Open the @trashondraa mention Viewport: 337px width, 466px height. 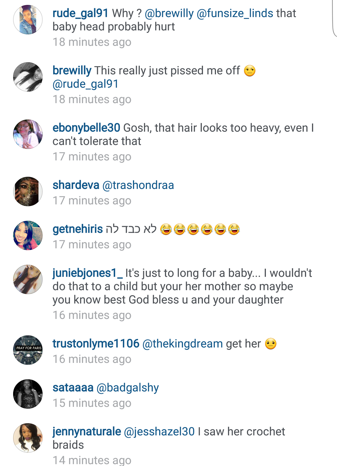[138, 185]
